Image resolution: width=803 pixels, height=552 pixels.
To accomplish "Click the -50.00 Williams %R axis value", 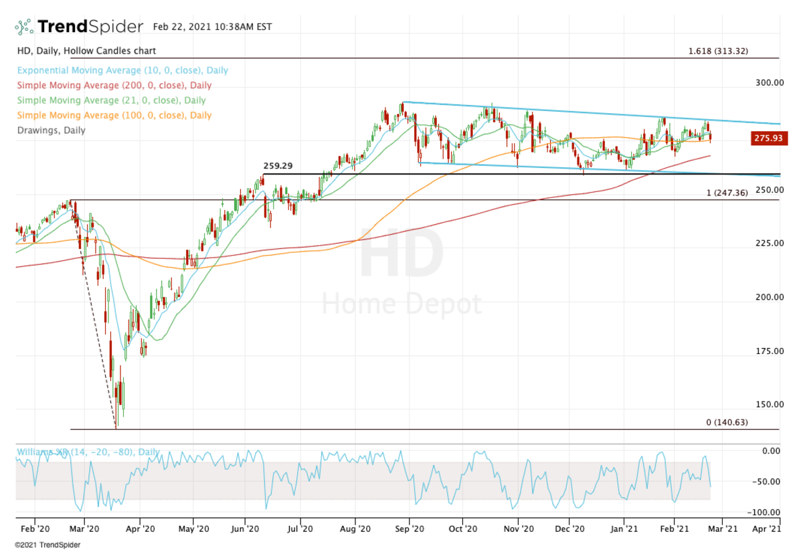I will click(x=767, y=482).
